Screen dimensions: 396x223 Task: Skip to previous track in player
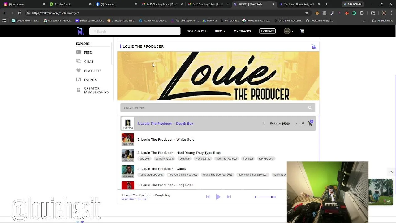click(x=208, y=197)
